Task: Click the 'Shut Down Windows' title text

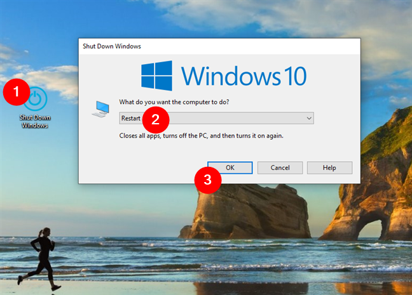Action: tap(112, 46)
